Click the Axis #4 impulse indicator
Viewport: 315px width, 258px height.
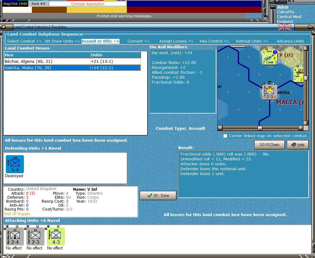[x=38, y=4]
